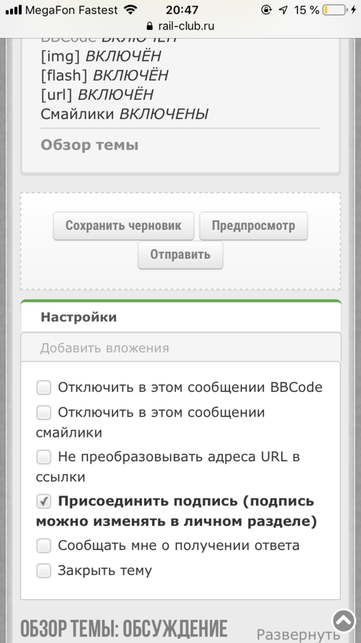Check the 'Закрыть тему' checkbox
The image size is (361, 643).
pyautogui.click(x=44, y=571)
